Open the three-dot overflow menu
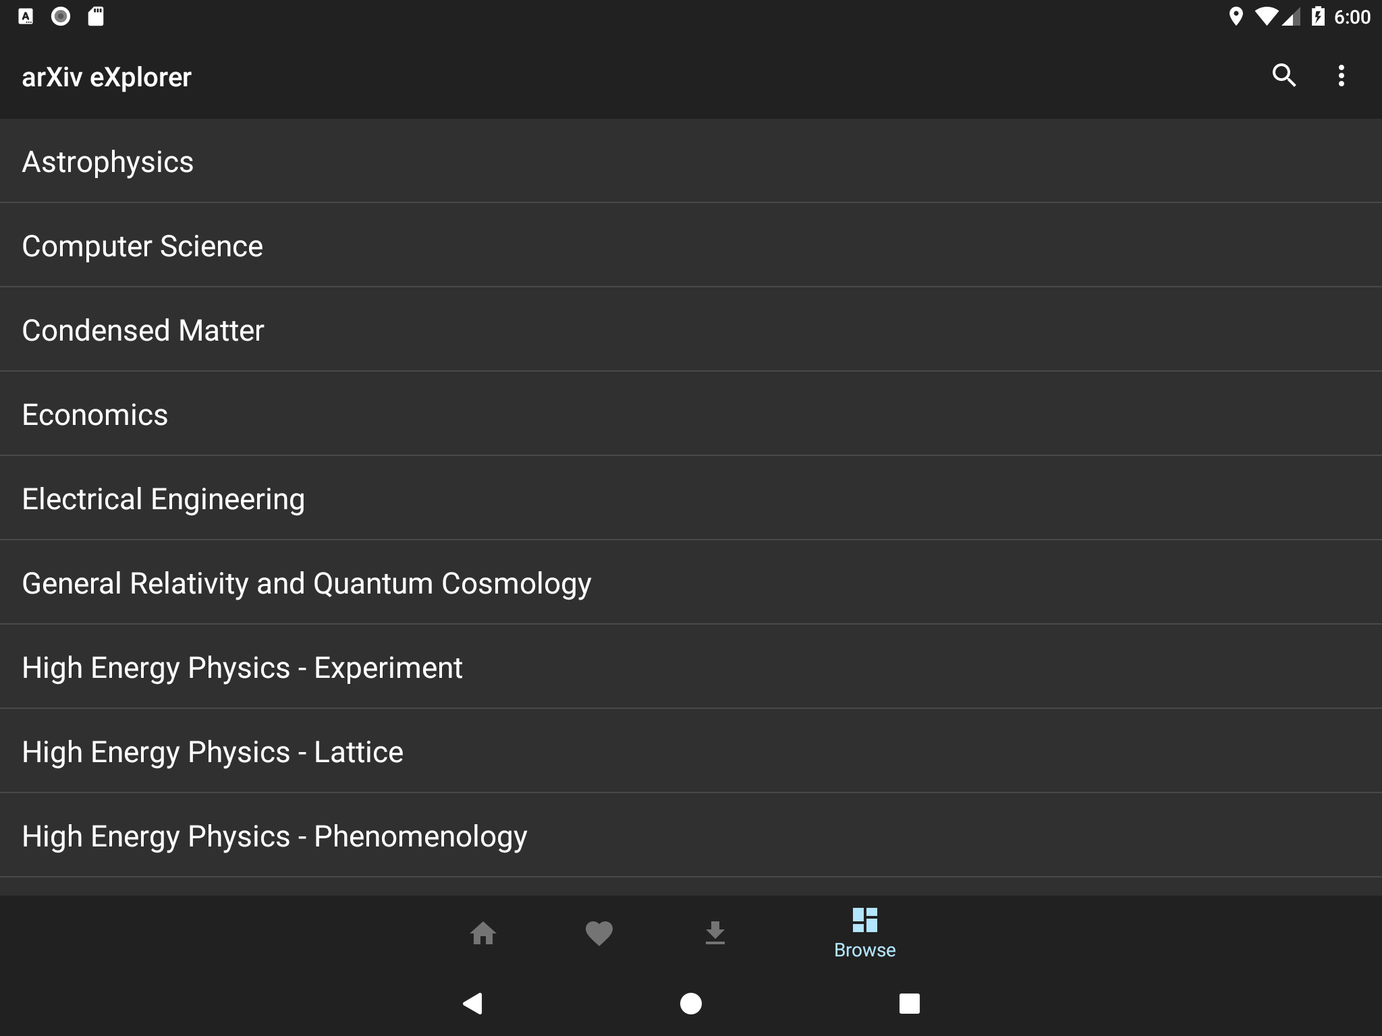 pos(1342,76)
